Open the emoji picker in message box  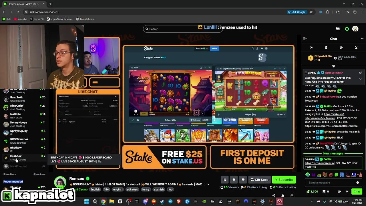tap(357, 183)
